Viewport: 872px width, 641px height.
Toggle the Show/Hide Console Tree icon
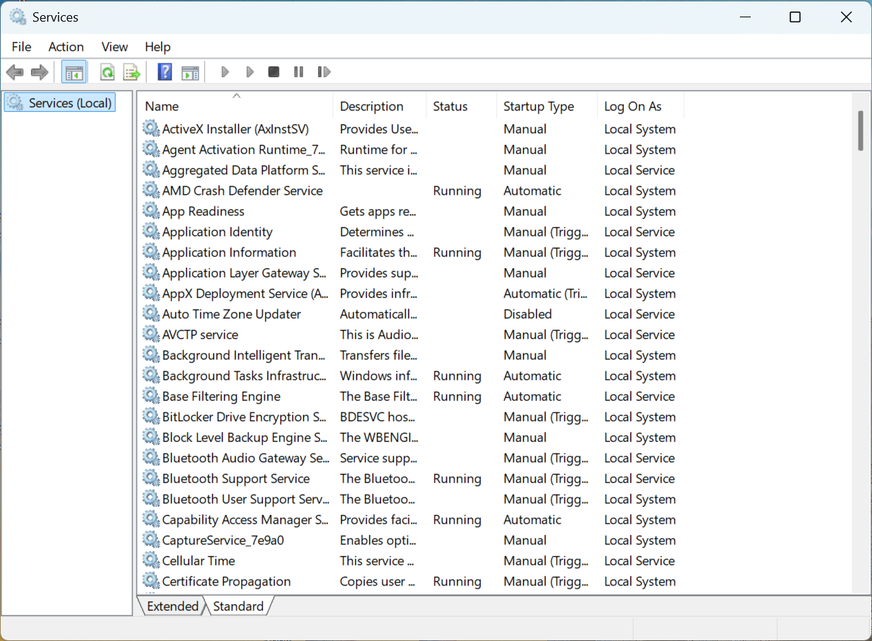(74, 72)
